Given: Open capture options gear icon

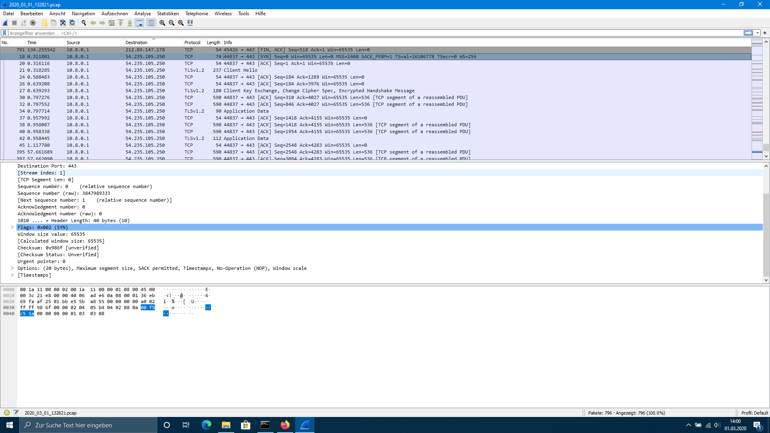Looking at the screenshot, I should (33, 23).
